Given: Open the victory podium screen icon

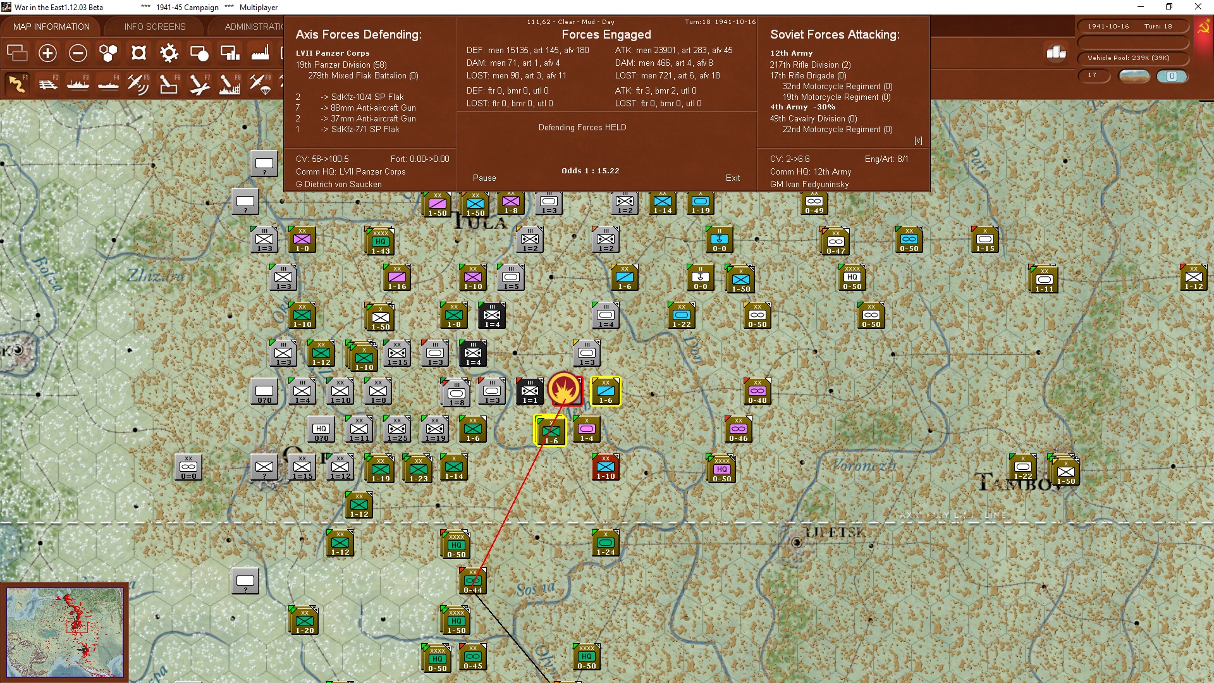Looking at the screenshot, I should pyautogui.click(x=1057, y=52).
